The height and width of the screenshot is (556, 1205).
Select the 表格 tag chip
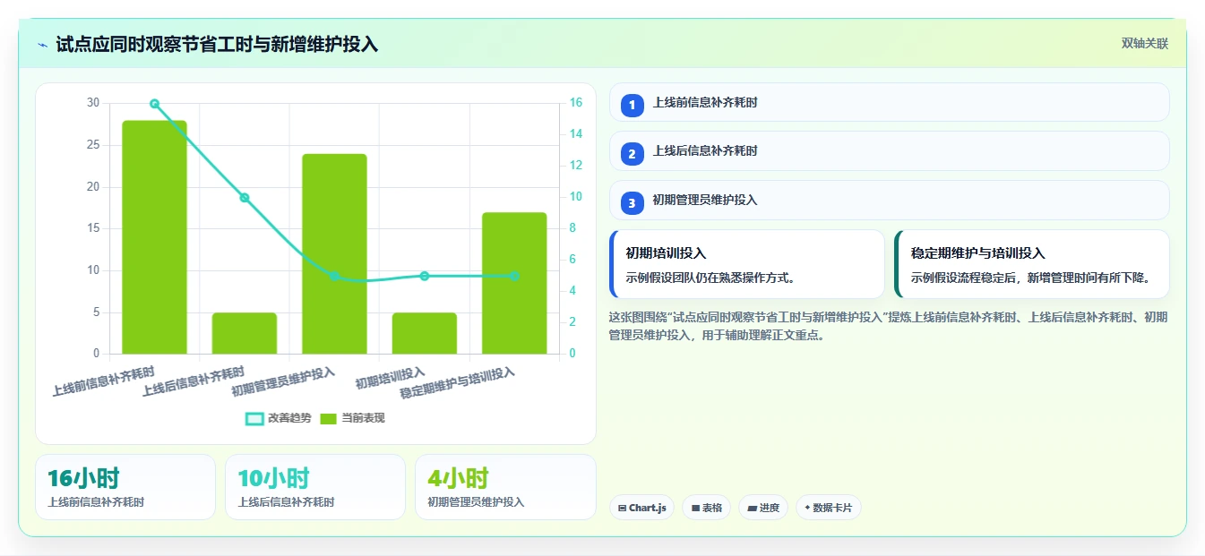[707, 508]
